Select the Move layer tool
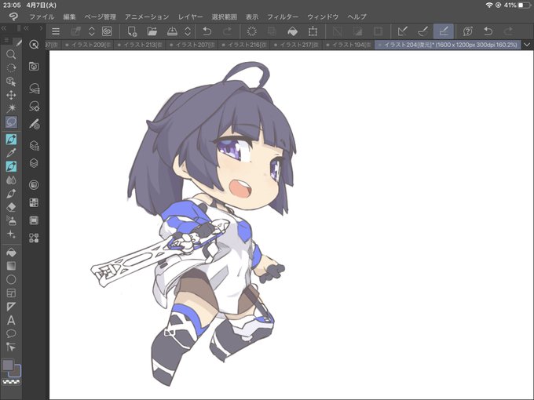Screen dimensions: 534x400 (11, 95)
